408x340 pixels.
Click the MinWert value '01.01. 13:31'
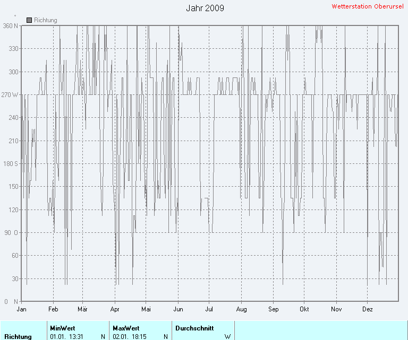click(66, 337)
